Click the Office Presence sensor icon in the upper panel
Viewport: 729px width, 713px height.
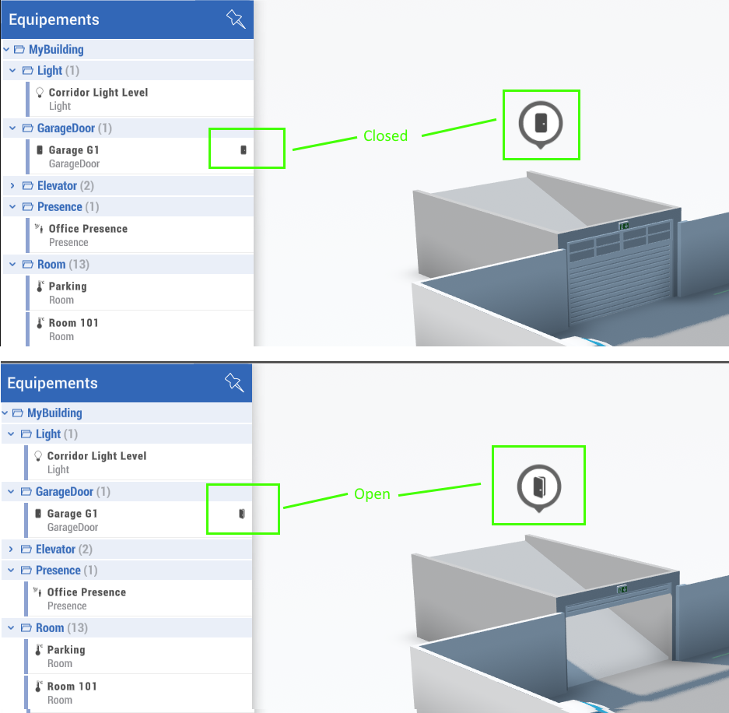tap(39, 229)
